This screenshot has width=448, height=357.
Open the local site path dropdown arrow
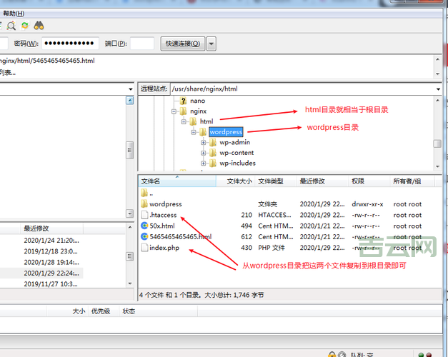tap(130, 89)
